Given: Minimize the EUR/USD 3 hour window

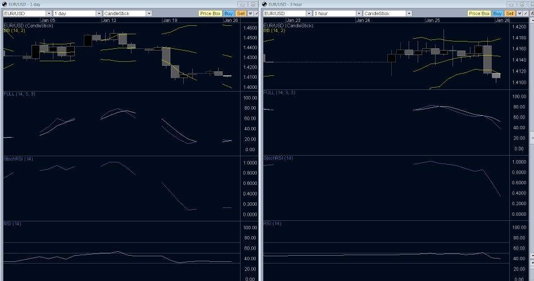Looking at the screenshot, I should coord(512,4).
